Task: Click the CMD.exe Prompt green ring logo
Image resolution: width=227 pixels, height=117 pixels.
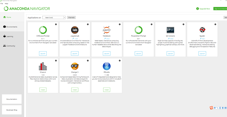Action: 43,30
